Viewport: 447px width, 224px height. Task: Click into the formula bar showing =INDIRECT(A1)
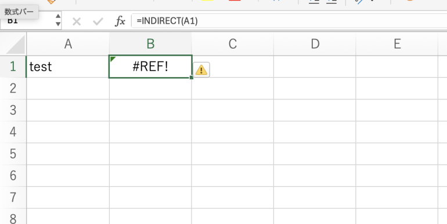coord(289,21)
